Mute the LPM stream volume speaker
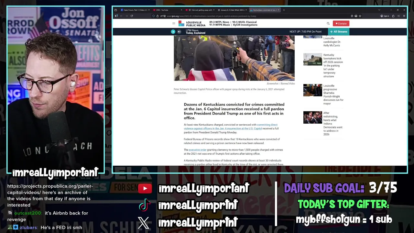The image size is (414, 233). tap(179, 32)
